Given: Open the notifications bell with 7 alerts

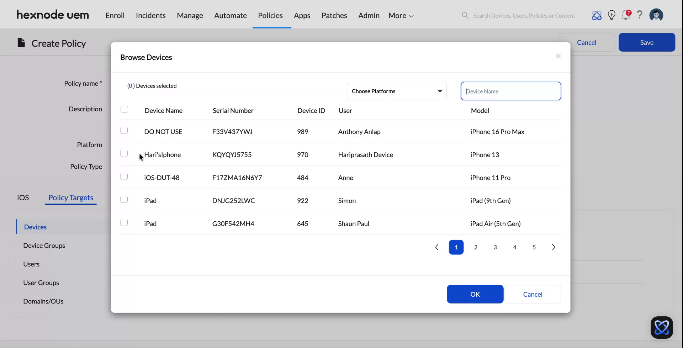Looking at the screenshot, I should (x=626, y=15).
